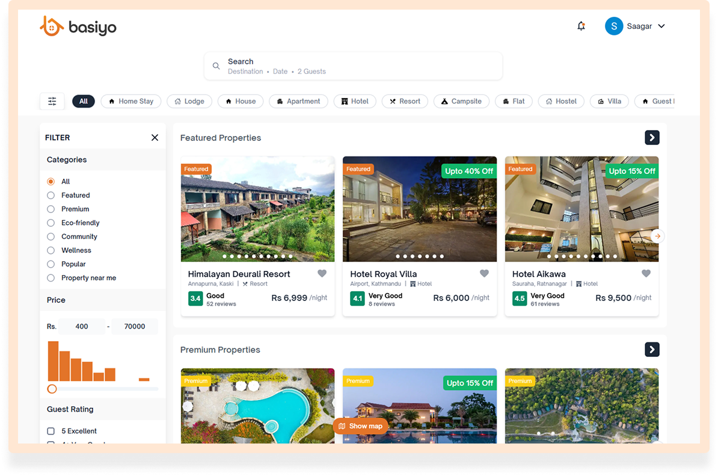Click the price range slider handle
The height and width of the screenshot is (476, 718).
pos(52,389)
